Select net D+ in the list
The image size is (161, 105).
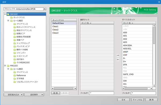(x=137, y=61)
